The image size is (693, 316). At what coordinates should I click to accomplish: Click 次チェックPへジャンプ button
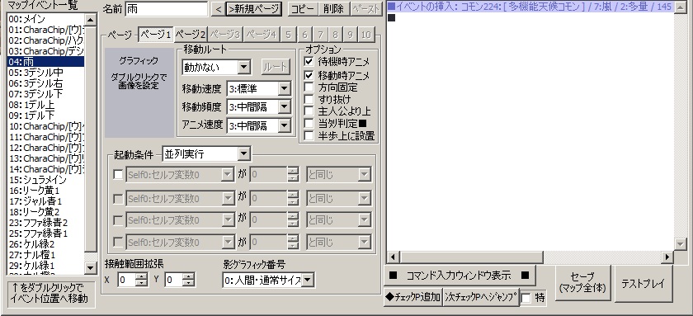point(481,297)
